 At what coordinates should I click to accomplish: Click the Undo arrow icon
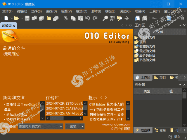[x=88, y=18]
